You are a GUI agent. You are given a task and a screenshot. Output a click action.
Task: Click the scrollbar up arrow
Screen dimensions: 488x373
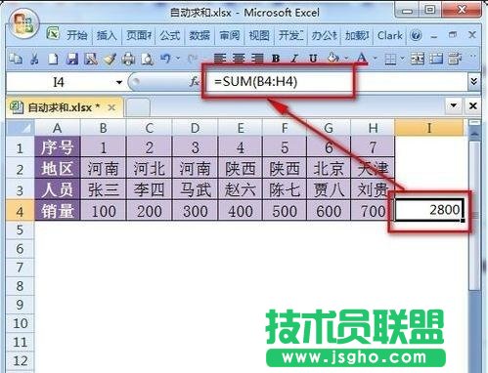click(x=475, y=134)
